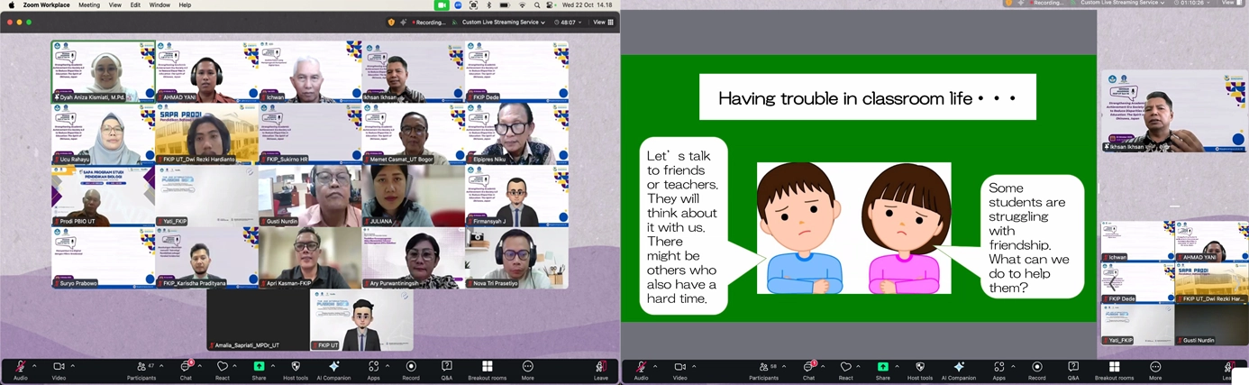
Task: Click the View button in the left window header
Action: pos(602,23)
